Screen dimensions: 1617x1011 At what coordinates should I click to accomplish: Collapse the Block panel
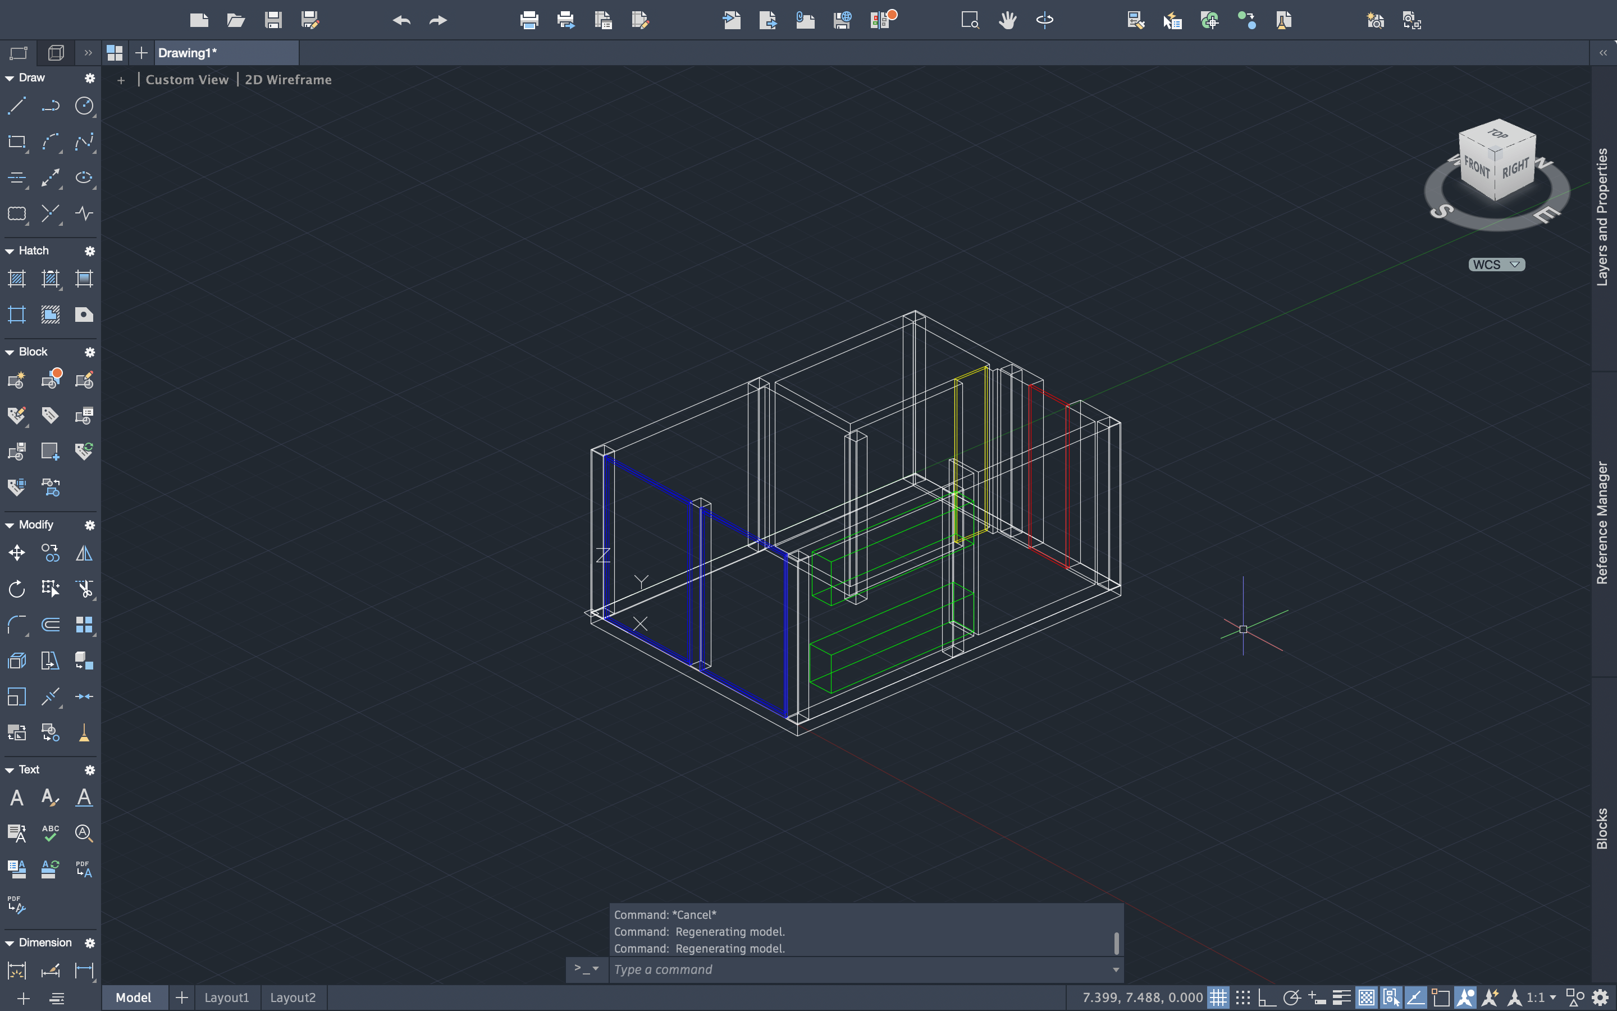click(10, 352)
